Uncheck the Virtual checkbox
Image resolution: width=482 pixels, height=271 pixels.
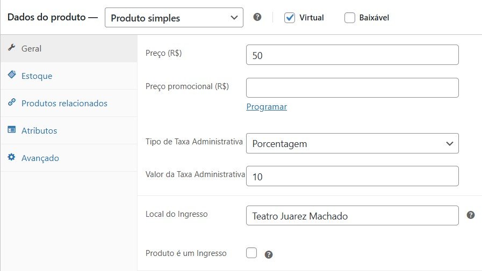pyautogui.click(x=290, y=18)
